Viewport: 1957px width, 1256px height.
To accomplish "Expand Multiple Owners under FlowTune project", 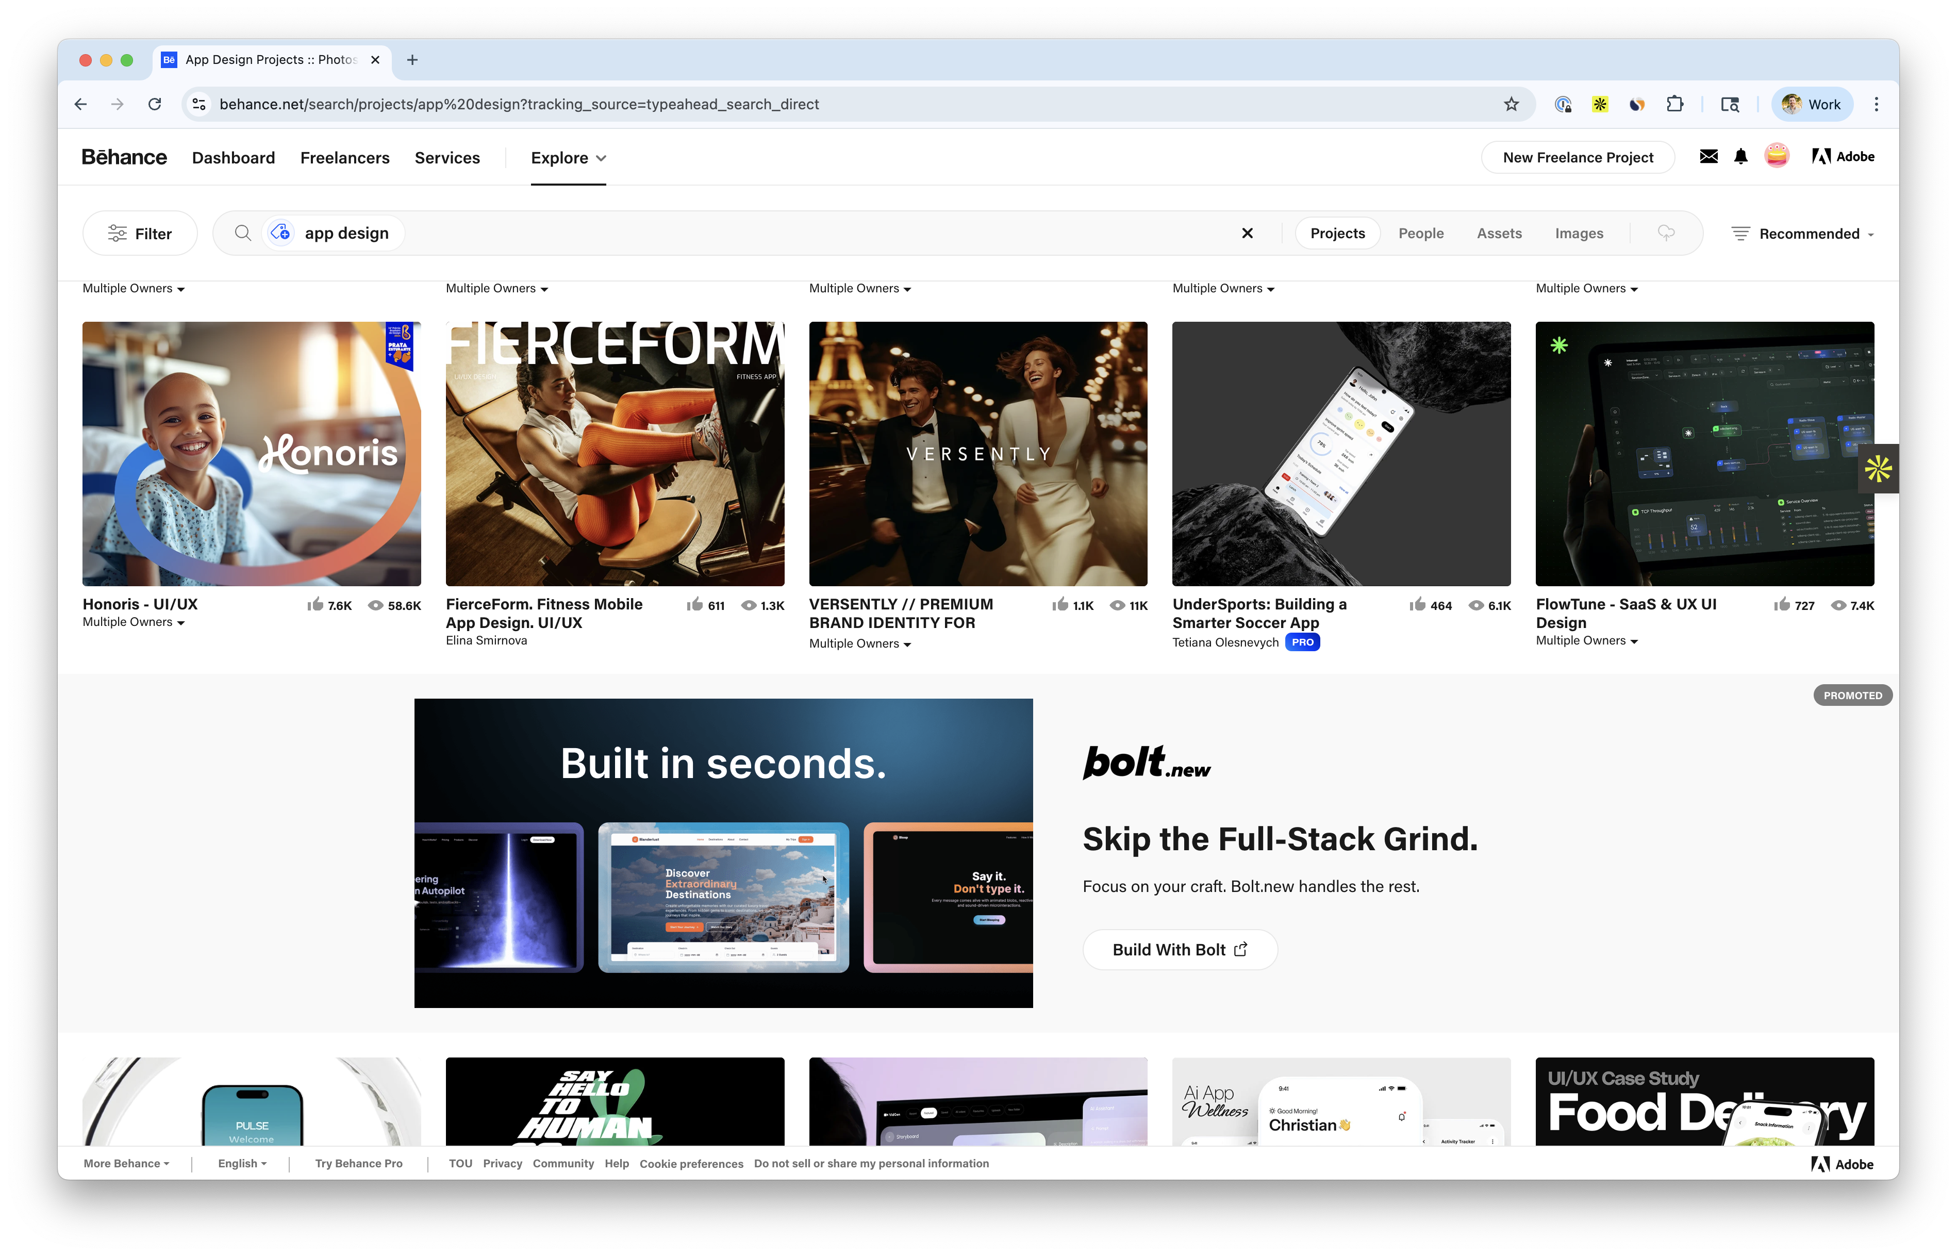I will (1587, 641).
